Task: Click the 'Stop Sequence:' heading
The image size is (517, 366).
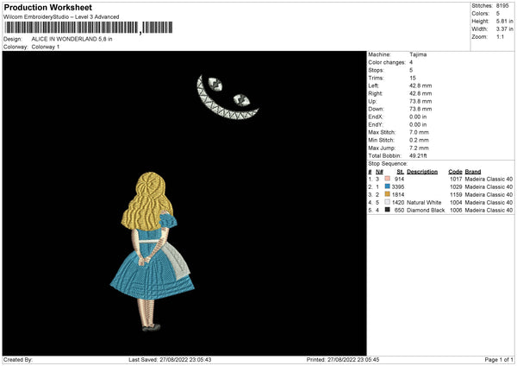Action: [388, 163]
